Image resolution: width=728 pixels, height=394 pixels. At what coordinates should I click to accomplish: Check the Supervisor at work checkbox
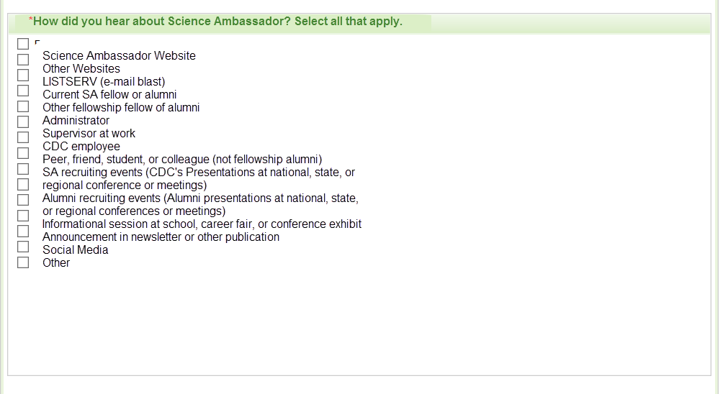[x=23, y=137]
